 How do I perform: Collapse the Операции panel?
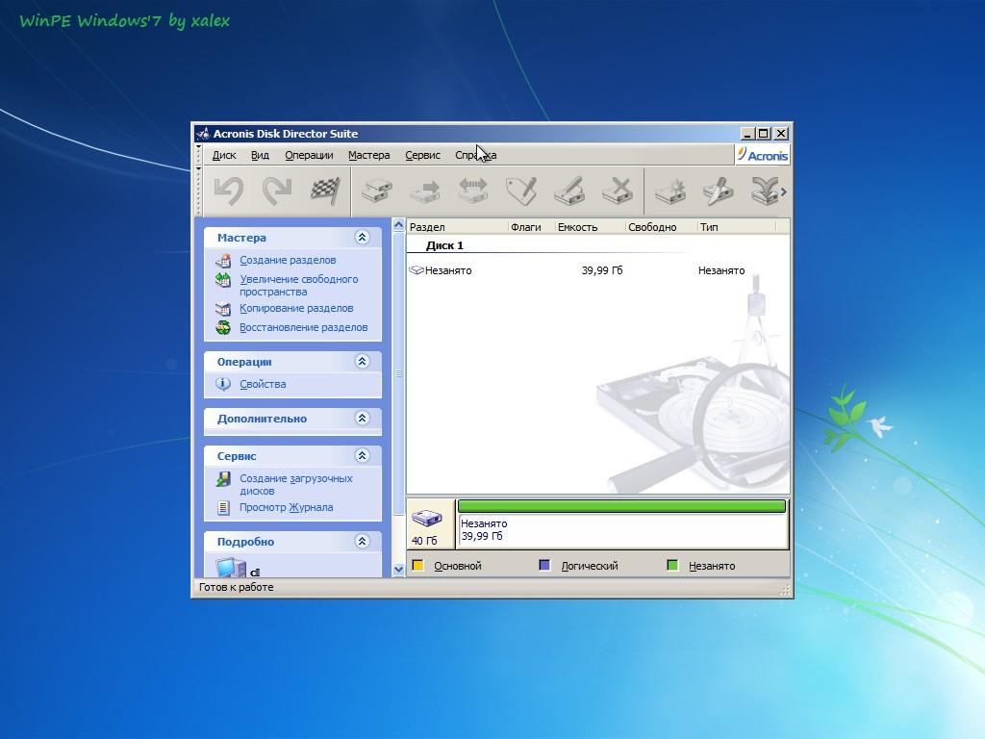(362, 362)
